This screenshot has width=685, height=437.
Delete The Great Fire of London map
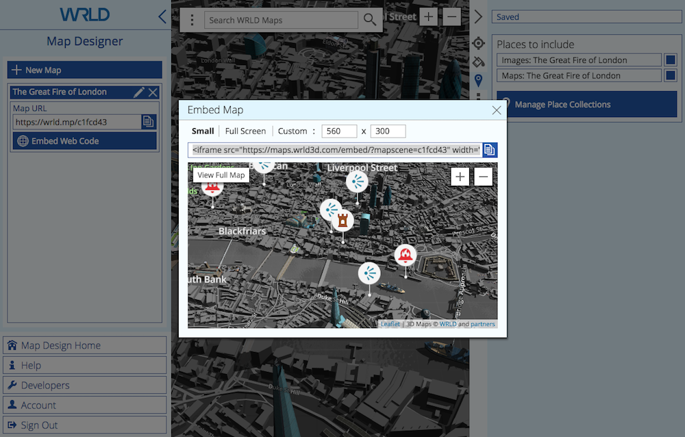[x=153, y=92]
